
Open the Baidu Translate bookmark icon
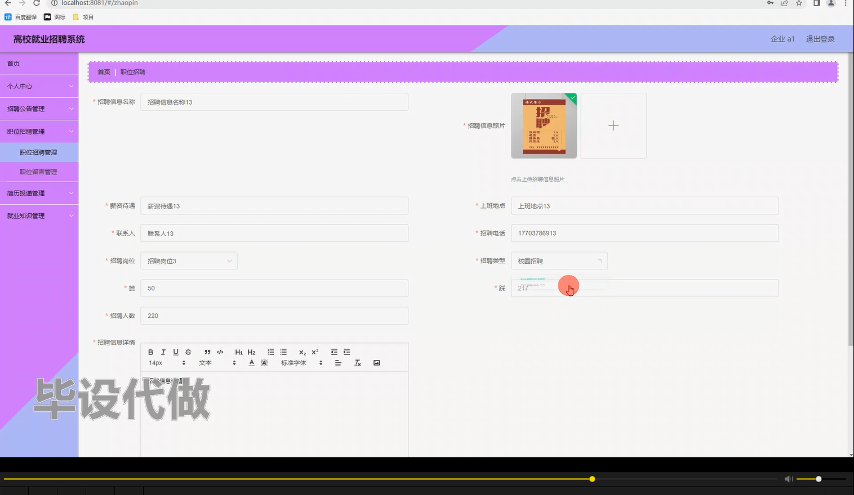8,16
